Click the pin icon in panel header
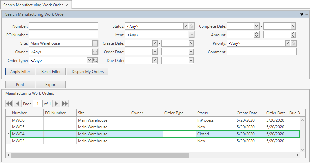The width and height of the screenshot is (310, 163). 302,14
